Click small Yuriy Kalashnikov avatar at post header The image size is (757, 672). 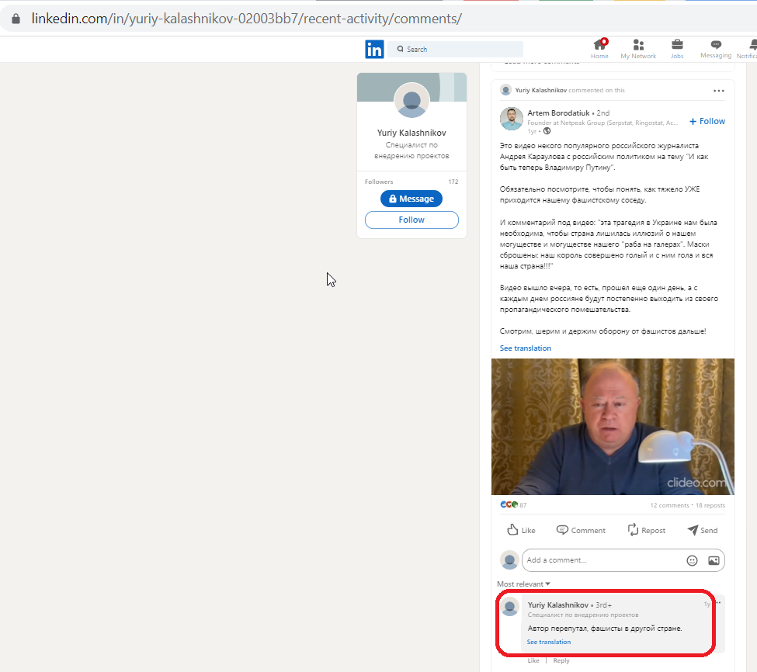tap(505, 90)
